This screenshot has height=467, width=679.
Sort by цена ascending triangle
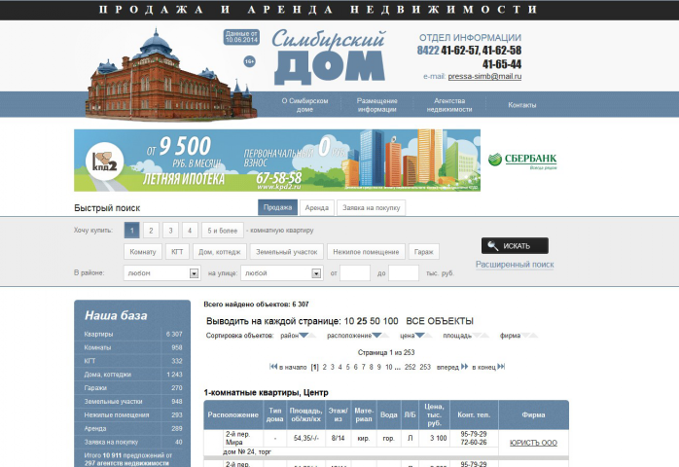point(428,335)
